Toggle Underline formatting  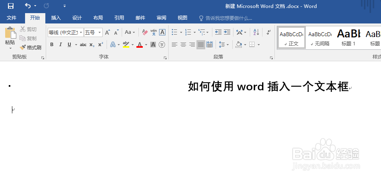tap(69, 45)
